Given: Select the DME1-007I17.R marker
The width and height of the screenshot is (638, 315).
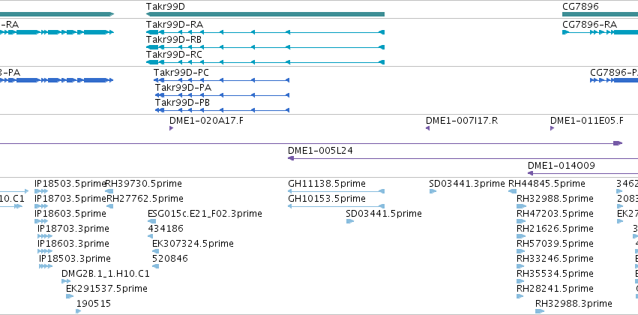Looking at the screenshot, I should 427,128.
